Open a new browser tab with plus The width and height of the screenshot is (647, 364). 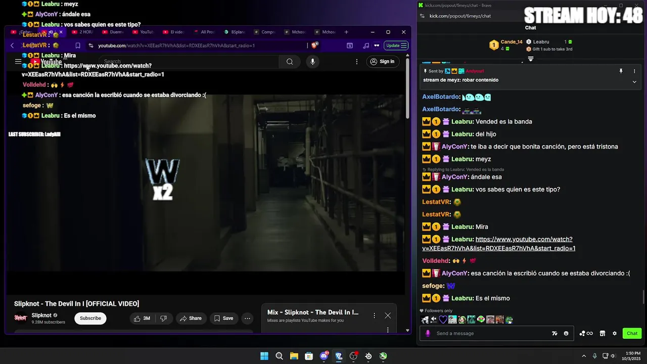pos(346,32)
